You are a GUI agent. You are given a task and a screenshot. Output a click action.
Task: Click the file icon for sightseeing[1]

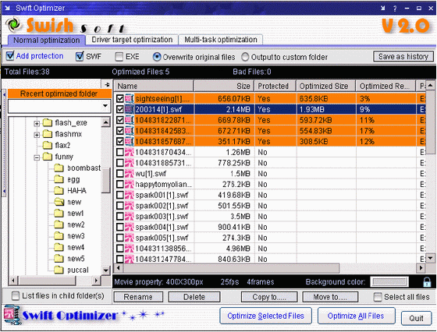(x=130, y=98)
